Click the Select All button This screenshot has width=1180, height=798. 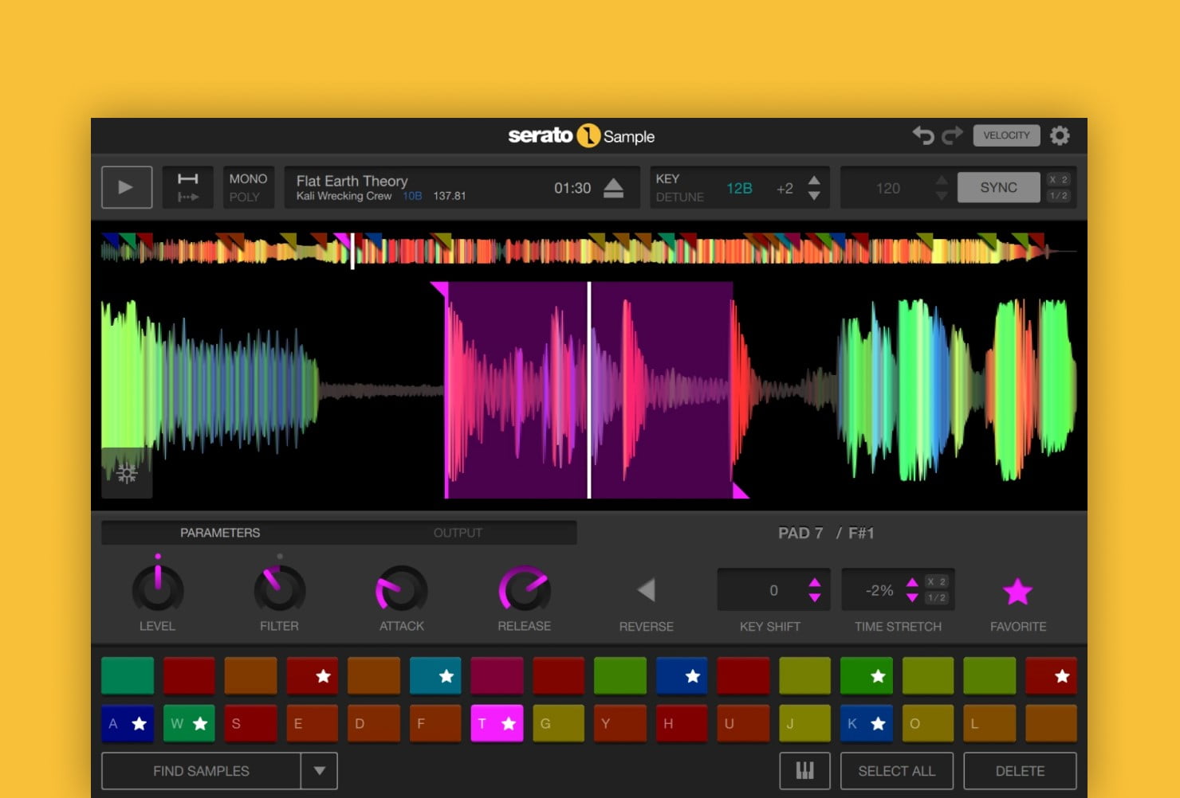point(896,771)
